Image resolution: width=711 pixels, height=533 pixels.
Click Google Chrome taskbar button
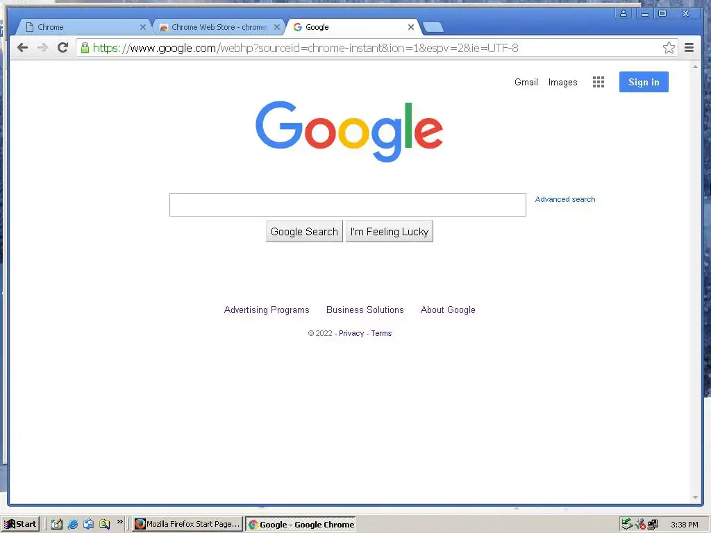(301, 525)
